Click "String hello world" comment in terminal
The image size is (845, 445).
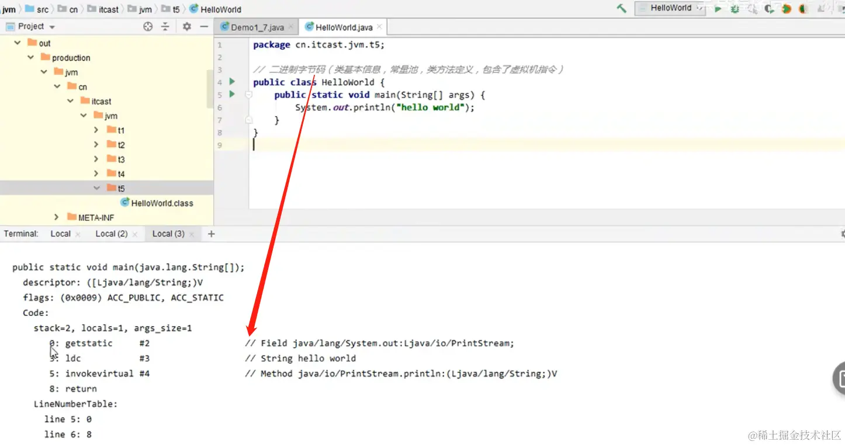(300, 359)
